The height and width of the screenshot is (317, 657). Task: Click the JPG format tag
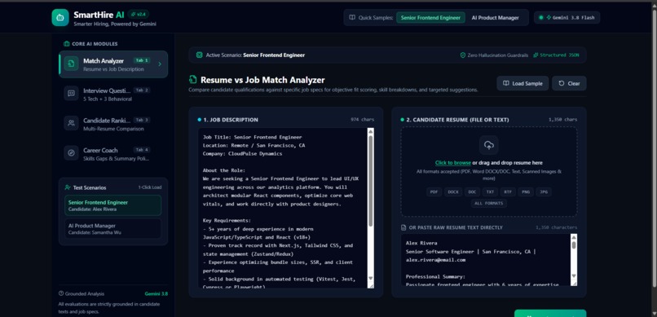[544, 192]
